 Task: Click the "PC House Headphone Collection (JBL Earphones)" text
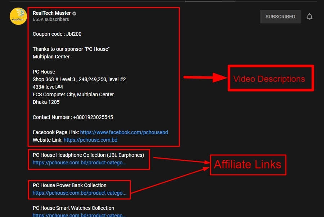coord(88,155)
